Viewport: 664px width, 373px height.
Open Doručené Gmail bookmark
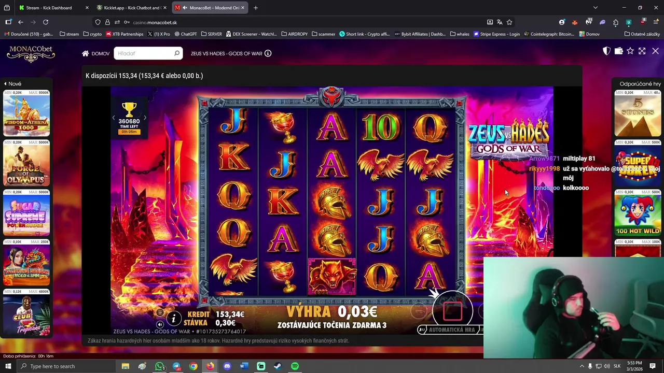(29, 34)
